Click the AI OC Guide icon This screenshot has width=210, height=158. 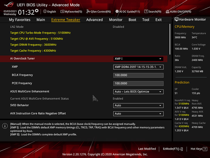(117, 12)
